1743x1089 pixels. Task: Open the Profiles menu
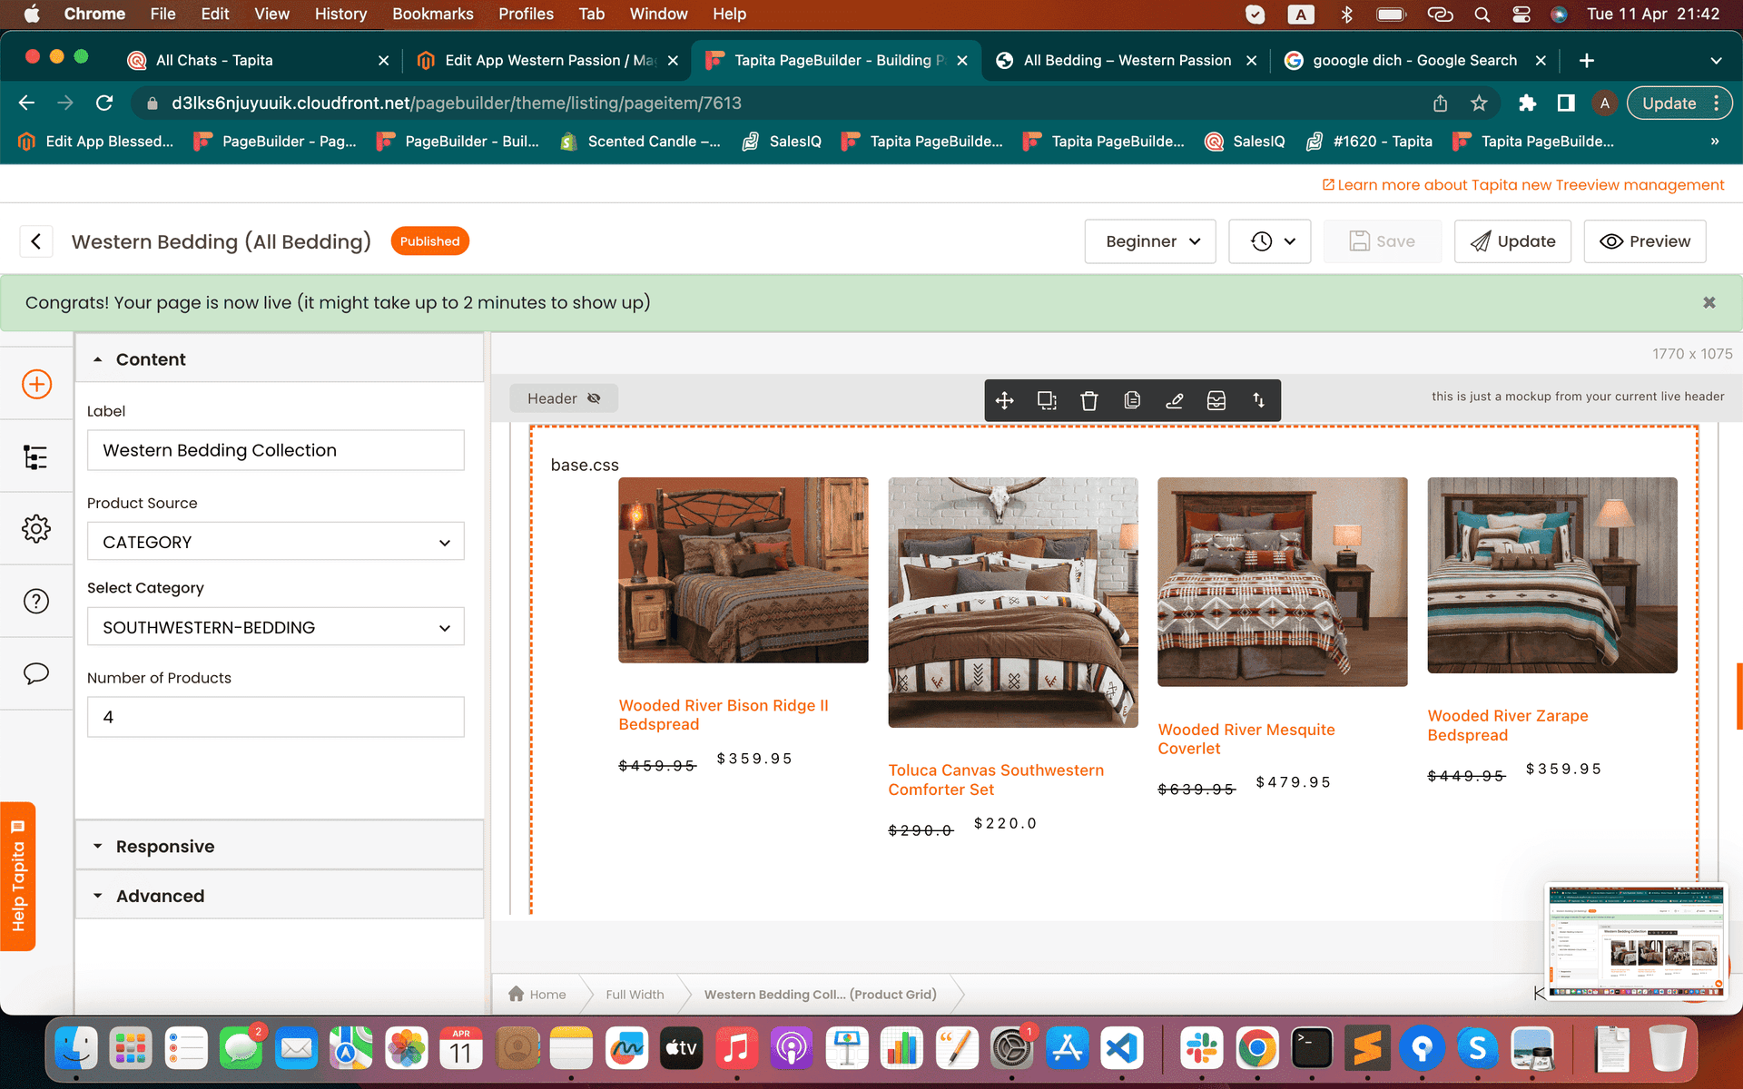click(526, 14)
